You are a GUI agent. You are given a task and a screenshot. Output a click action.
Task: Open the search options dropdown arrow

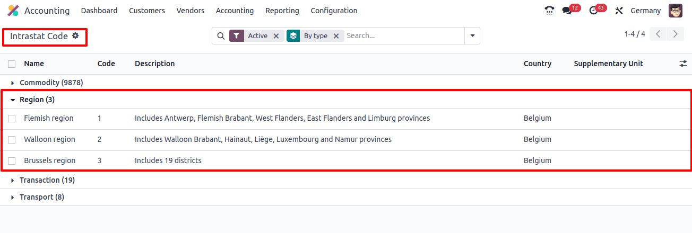pos(472,36)
